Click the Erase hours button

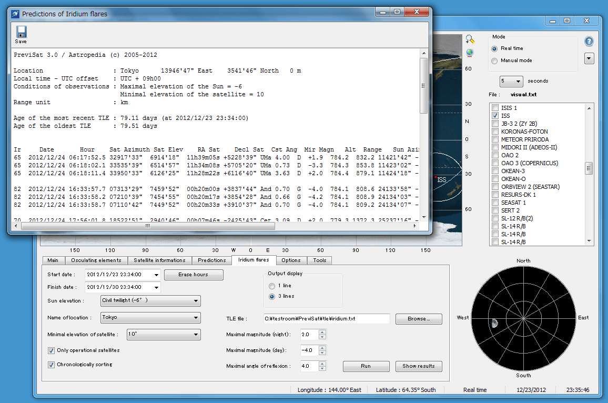[194, 275]
